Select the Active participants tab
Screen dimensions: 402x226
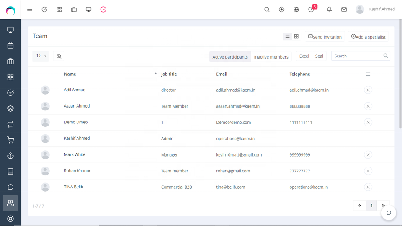tap(230, 57)
